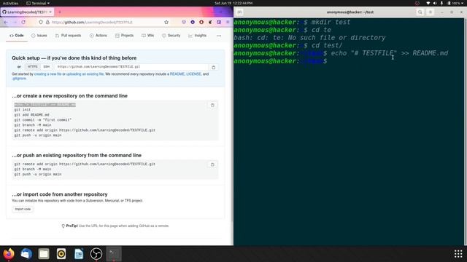Click the date and time in top bar
The image size is (467, 262).
click(x=233, y=3)
